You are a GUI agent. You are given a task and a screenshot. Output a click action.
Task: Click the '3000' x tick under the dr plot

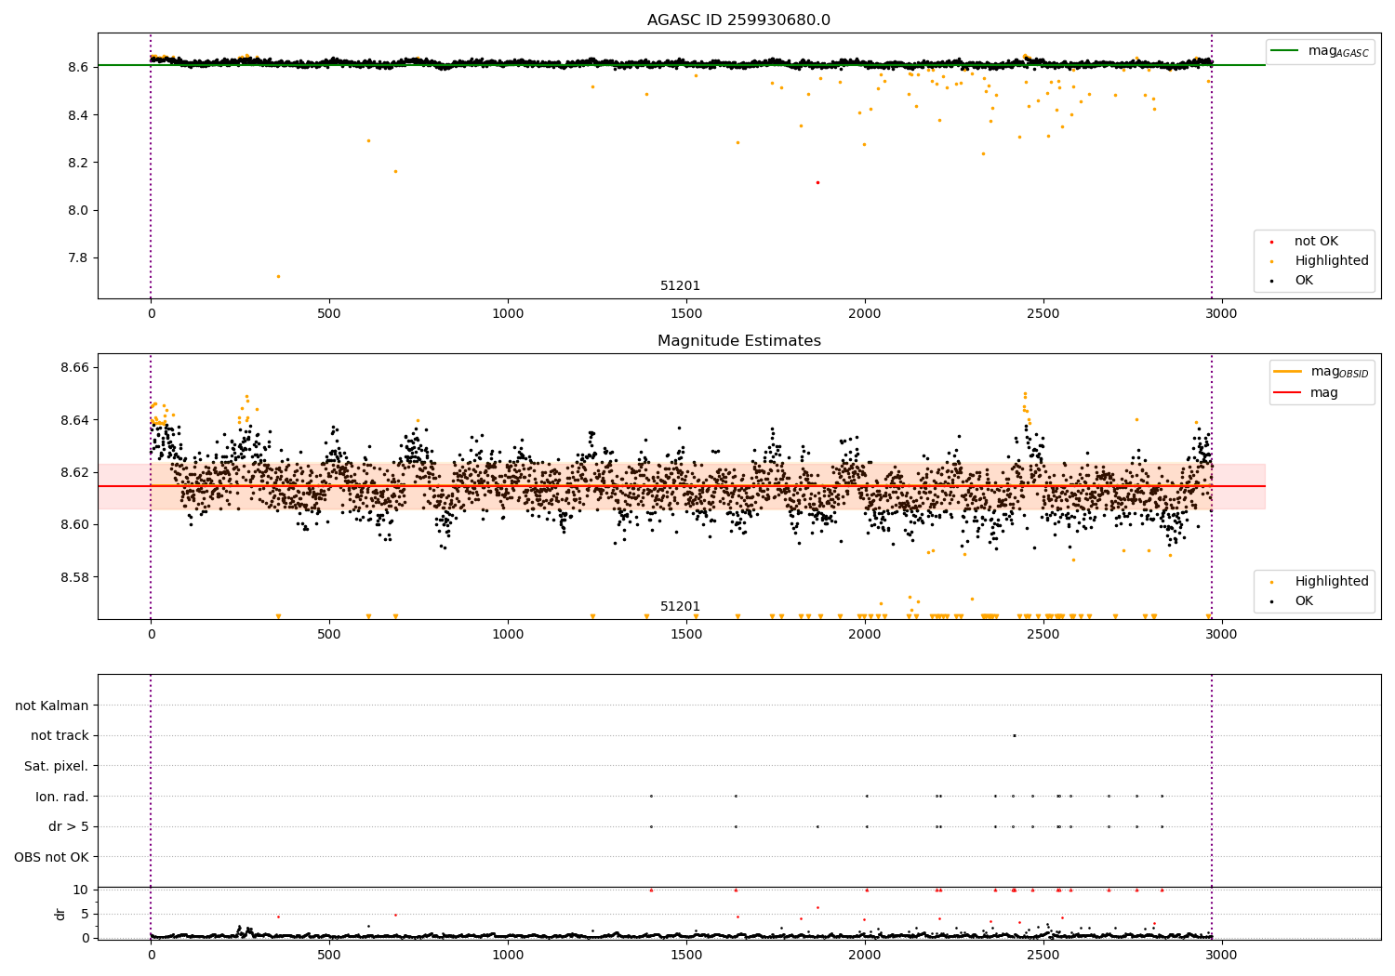(x=1221, y=956)
